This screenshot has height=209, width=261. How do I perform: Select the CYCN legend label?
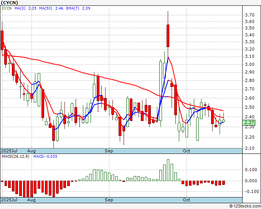[x=7, y=8]
